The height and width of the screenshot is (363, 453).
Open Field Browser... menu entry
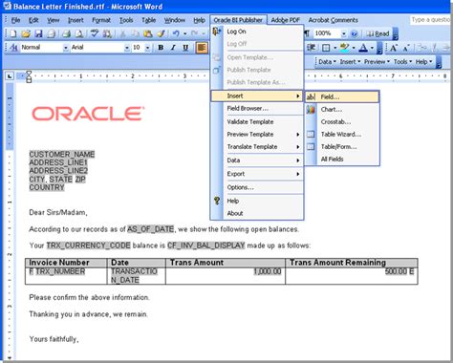257,108
